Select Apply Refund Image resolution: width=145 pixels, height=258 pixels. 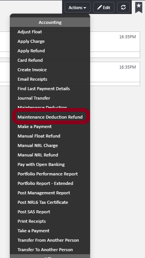[31, 51]
